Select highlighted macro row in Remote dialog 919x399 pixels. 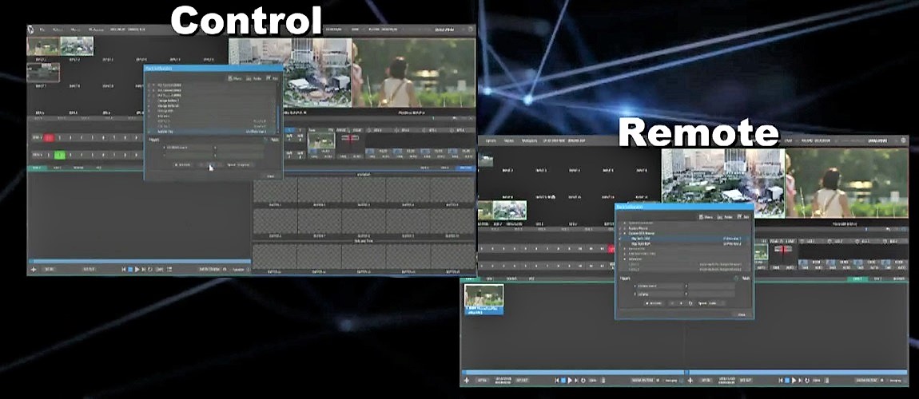click(x=683, y=239)
